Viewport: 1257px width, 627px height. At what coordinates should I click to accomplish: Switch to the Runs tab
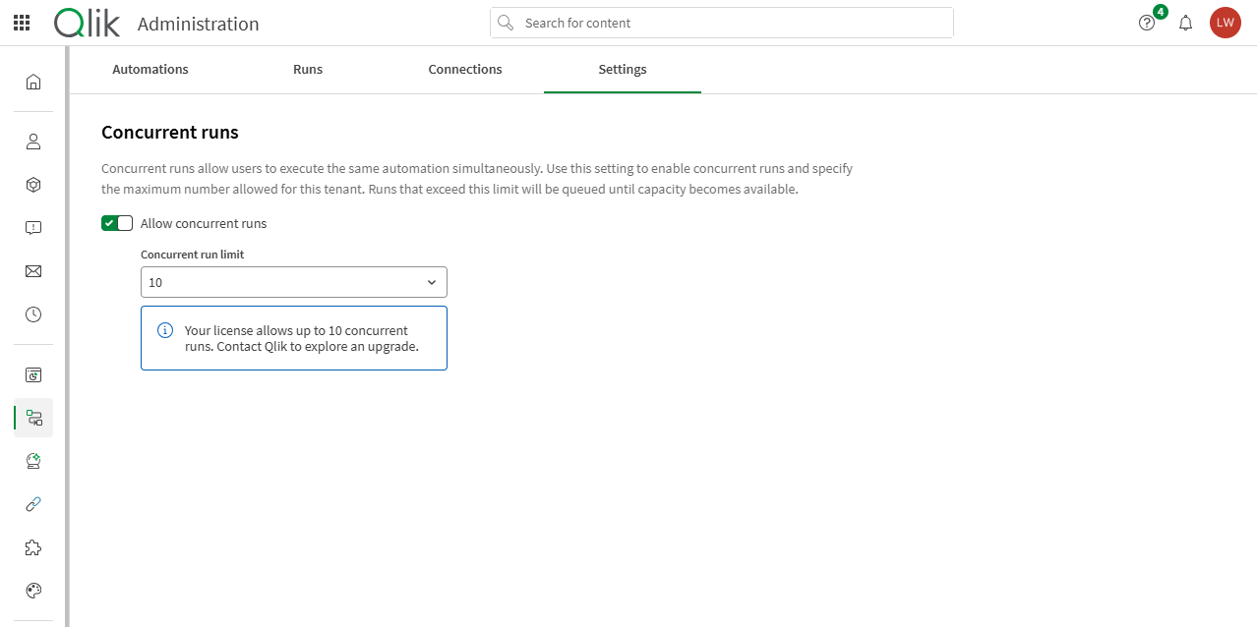point(307,69)
